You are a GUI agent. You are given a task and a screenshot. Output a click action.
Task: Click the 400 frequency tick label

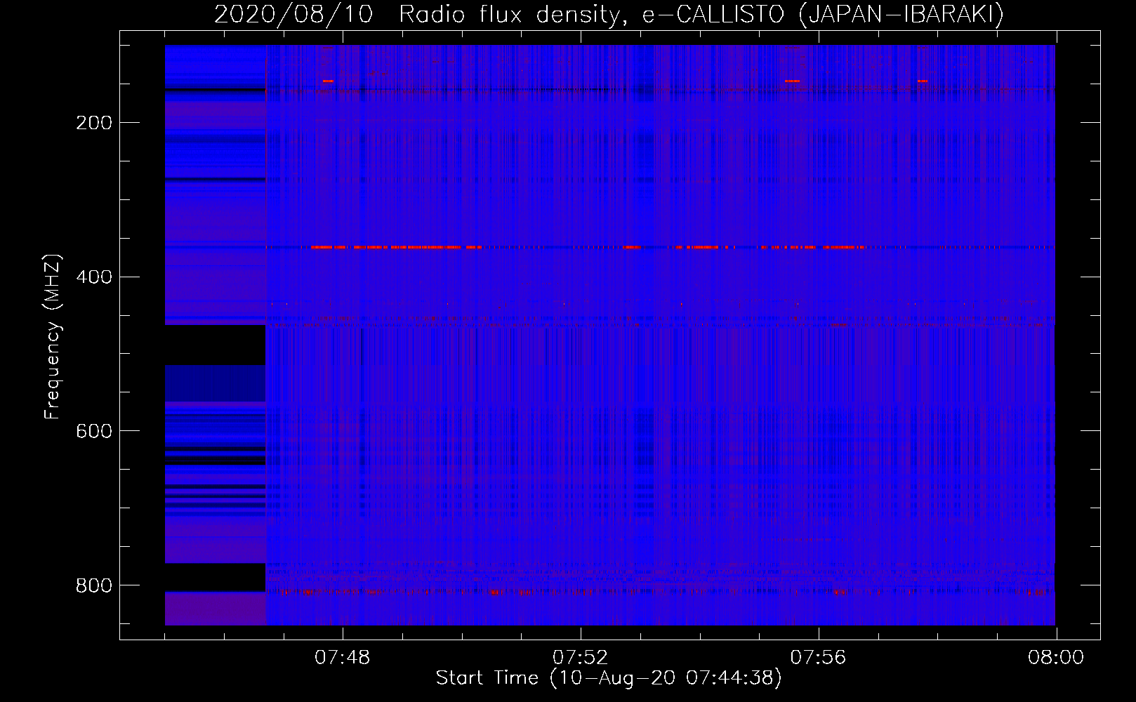tap(94, 277)
